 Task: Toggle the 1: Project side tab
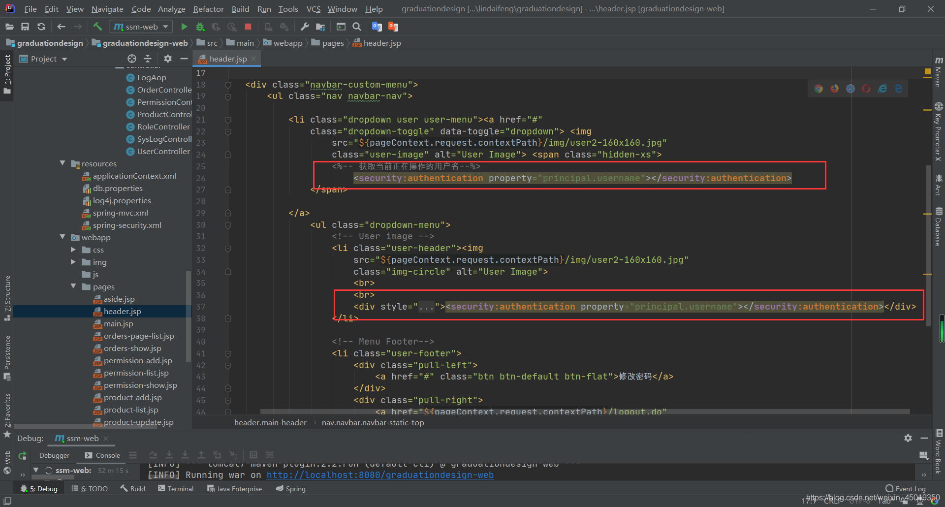(7, 75)
